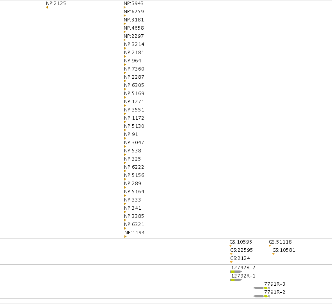Click the NP:1194 feature label
The width and height of the screenshot is (332, 304).
click(x=135, y=233)
